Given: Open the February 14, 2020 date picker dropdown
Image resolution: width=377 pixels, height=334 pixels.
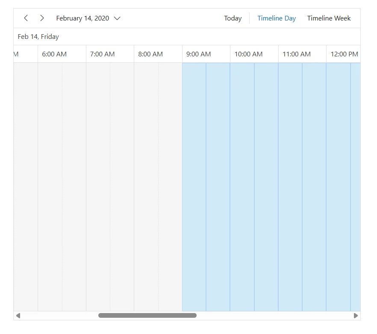Looking at the screenshot, I should (x=88, y=18).
